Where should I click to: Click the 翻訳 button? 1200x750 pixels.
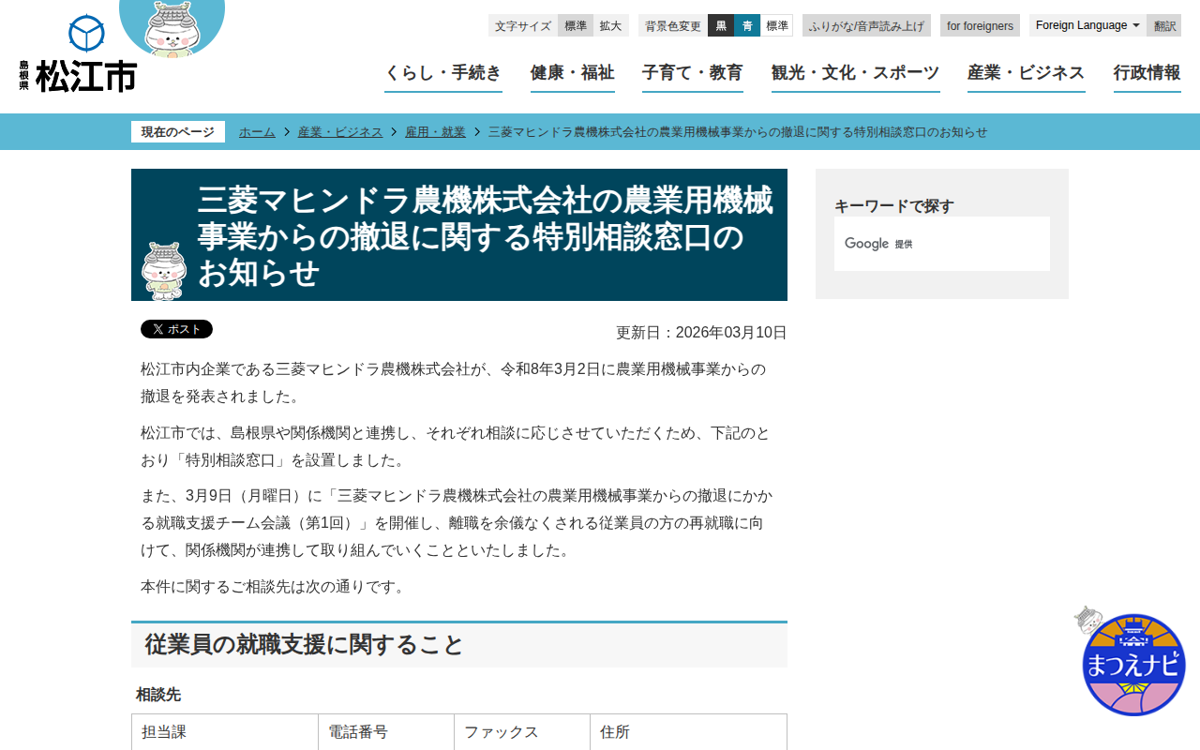pyautogui.click(x=1164, y=25)
